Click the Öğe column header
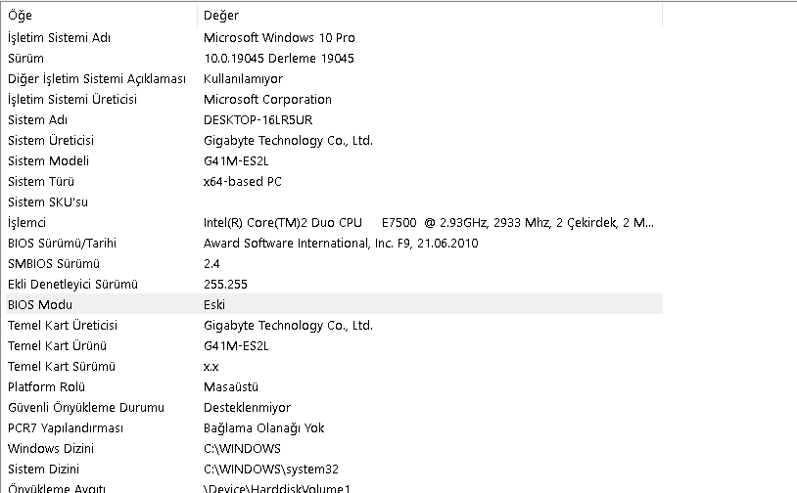The width and height of the screenshot is (797, 493). pyautogui.click(x=21, y=16)
